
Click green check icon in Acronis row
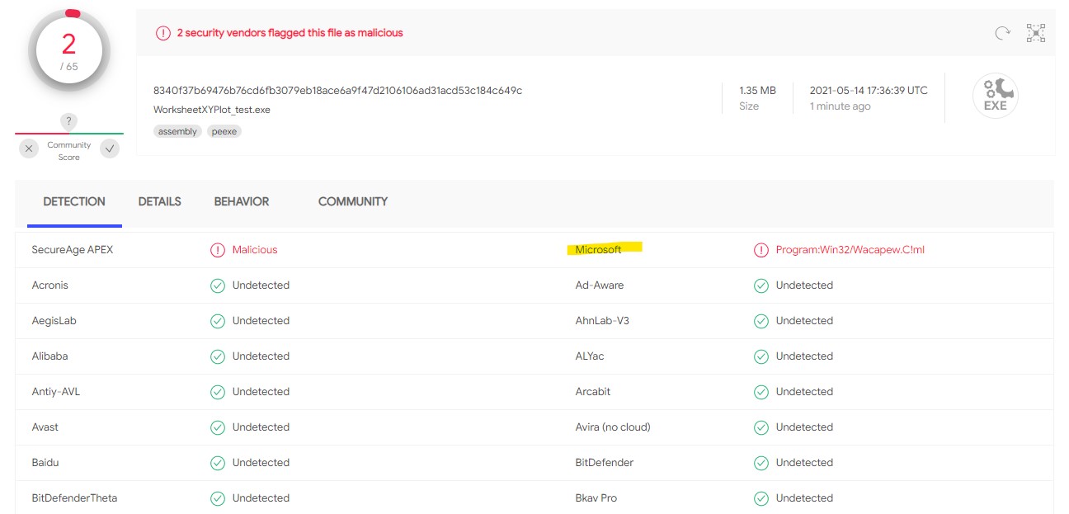pos(218,285)
